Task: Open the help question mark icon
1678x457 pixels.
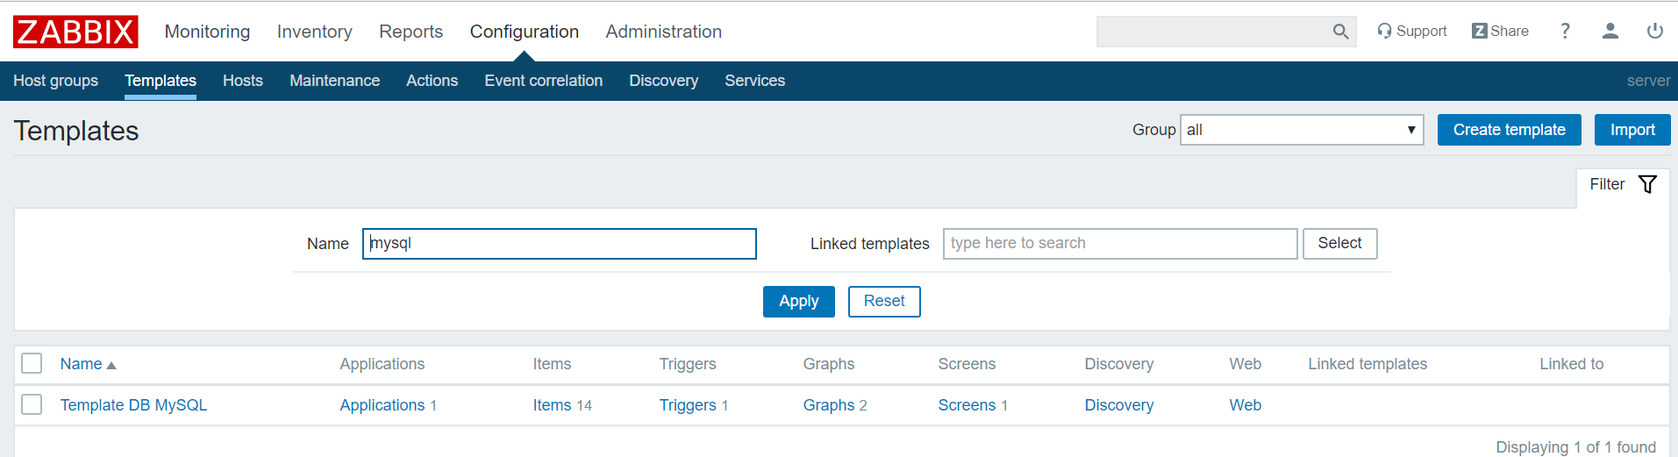Action: tap(1565, 31)
